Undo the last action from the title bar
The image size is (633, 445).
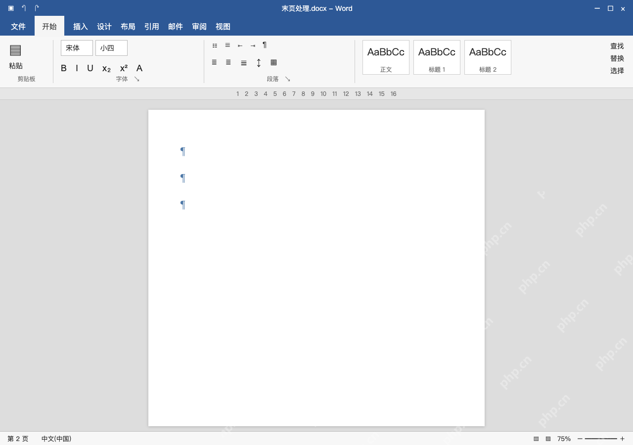tap(24, 8)
